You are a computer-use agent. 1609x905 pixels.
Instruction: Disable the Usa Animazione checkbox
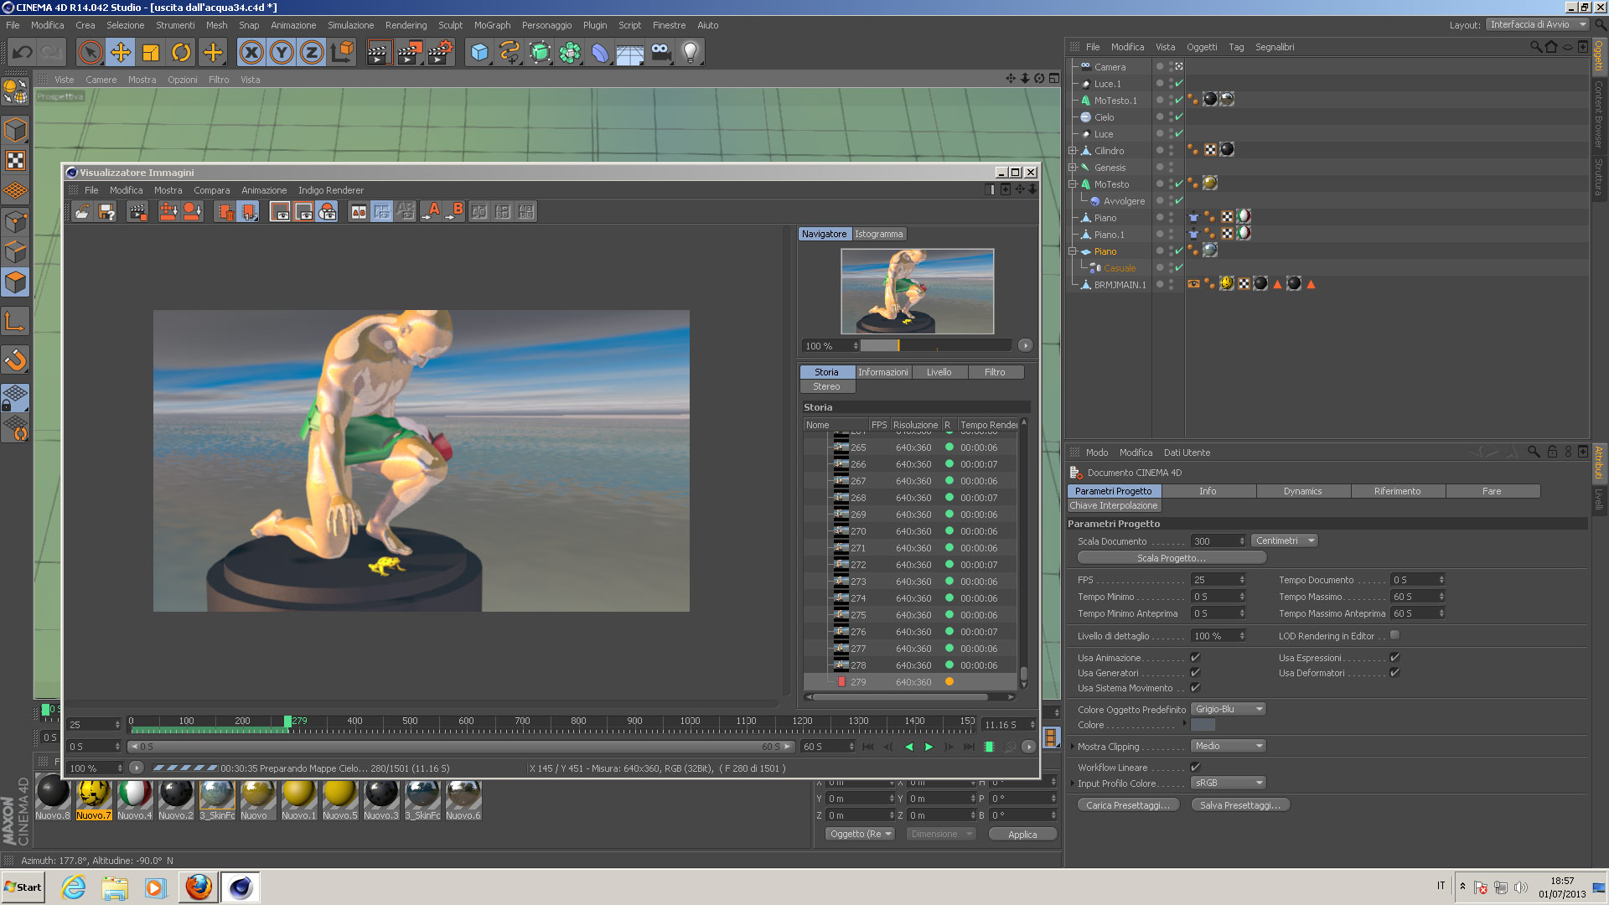[1195, 658]
